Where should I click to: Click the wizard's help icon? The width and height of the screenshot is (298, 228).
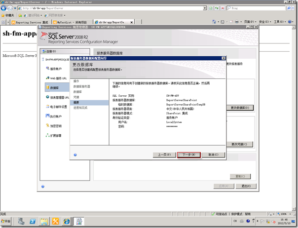coord(75,155)
